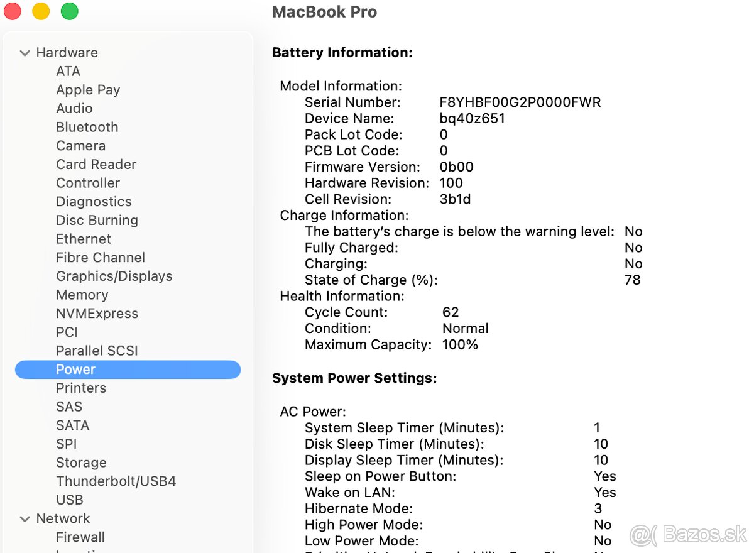The width and height of the screenshot is (754, 553).
Task: Open the NVMExpress section
Action: (97, 313)
